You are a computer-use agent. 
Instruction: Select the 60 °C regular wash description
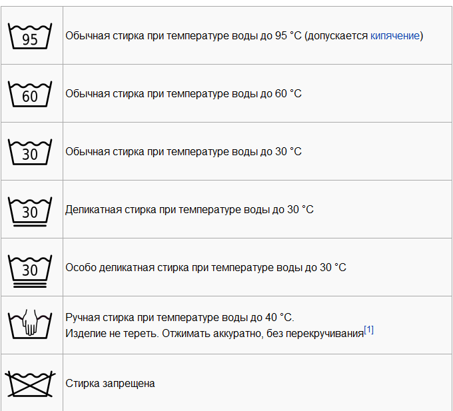(183, 93)
